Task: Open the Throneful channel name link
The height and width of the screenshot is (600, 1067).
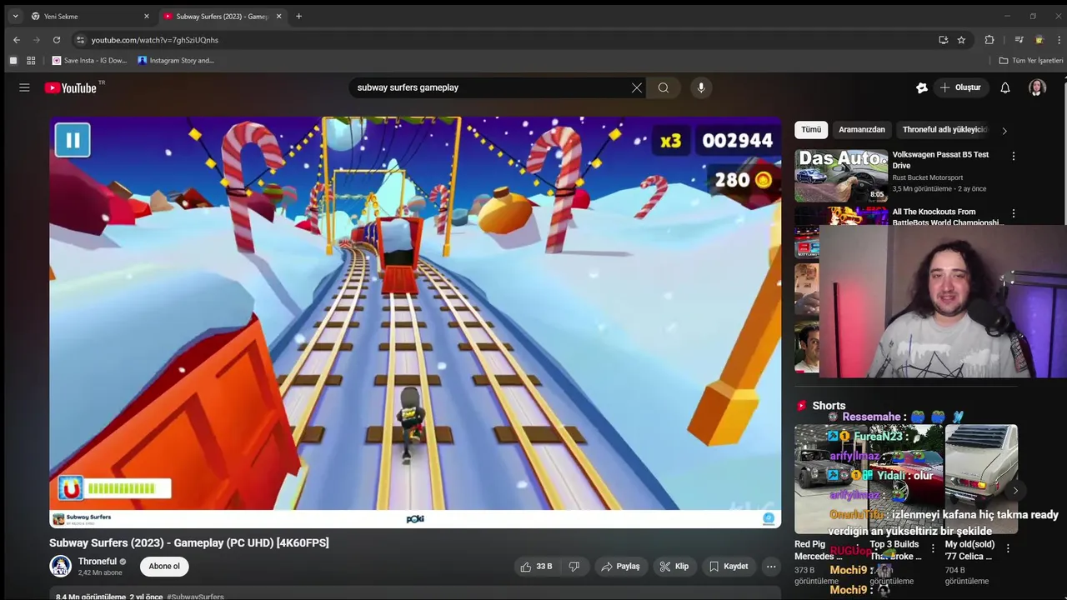Action: 98,562
